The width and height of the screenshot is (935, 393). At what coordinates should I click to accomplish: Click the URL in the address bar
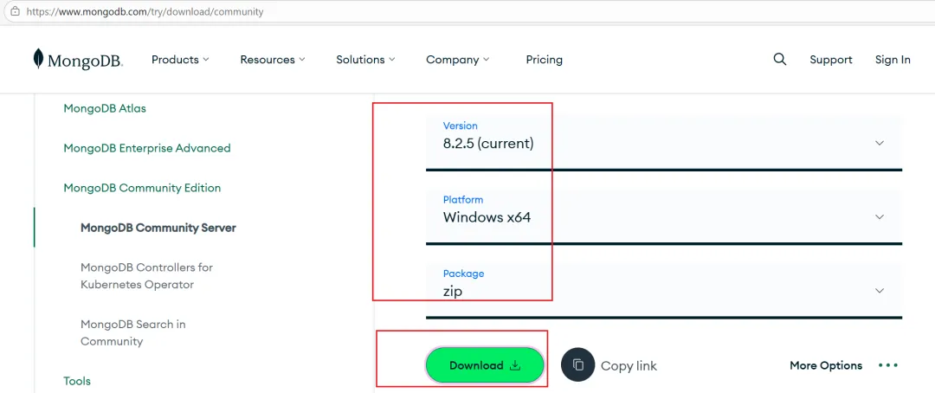[145, 11]
